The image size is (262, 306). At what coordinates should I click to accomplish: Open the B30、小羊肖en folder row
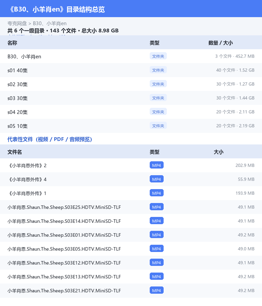pos(131,56)
